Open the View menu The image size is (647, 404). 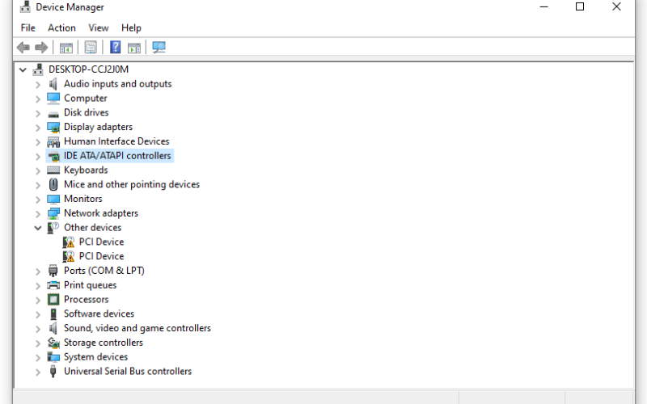point(99,28)
